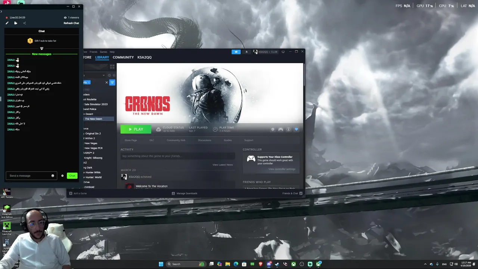478x269 pixels.
Task: Select Sale Simulator 2023 in game list
Action: [96, 104]
